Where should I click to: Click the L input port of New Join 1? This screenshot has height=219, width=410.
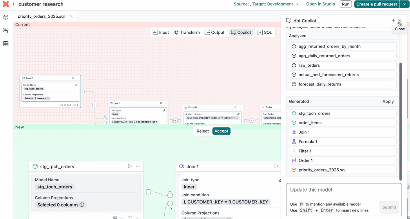pyautogui.click(x=170, y=195)
